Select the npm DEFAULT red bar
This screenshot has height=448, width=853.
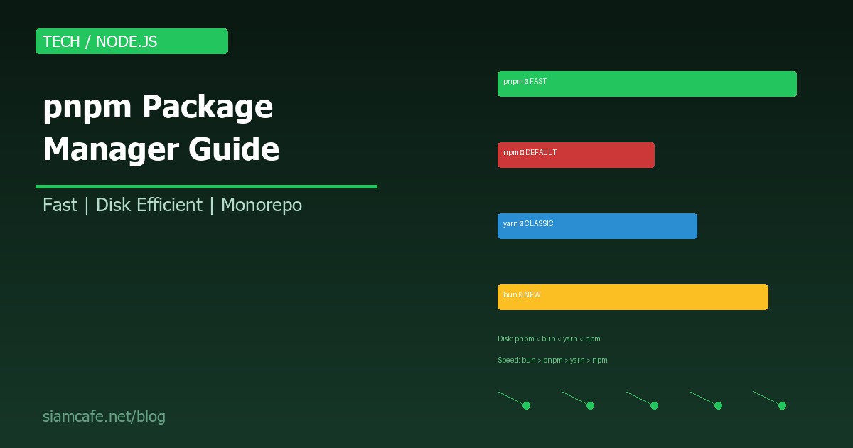tap(576, 155)
